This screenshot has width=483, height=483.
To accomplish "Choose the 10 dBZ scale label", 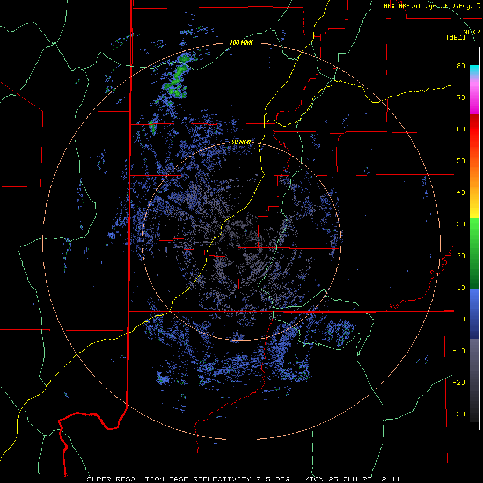I will click(461, 288).
